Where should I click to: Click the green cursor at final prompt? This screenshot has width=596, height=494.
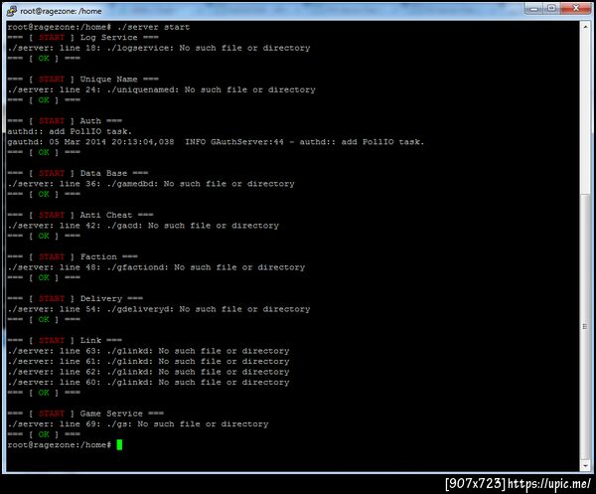(x=119, y=444)
